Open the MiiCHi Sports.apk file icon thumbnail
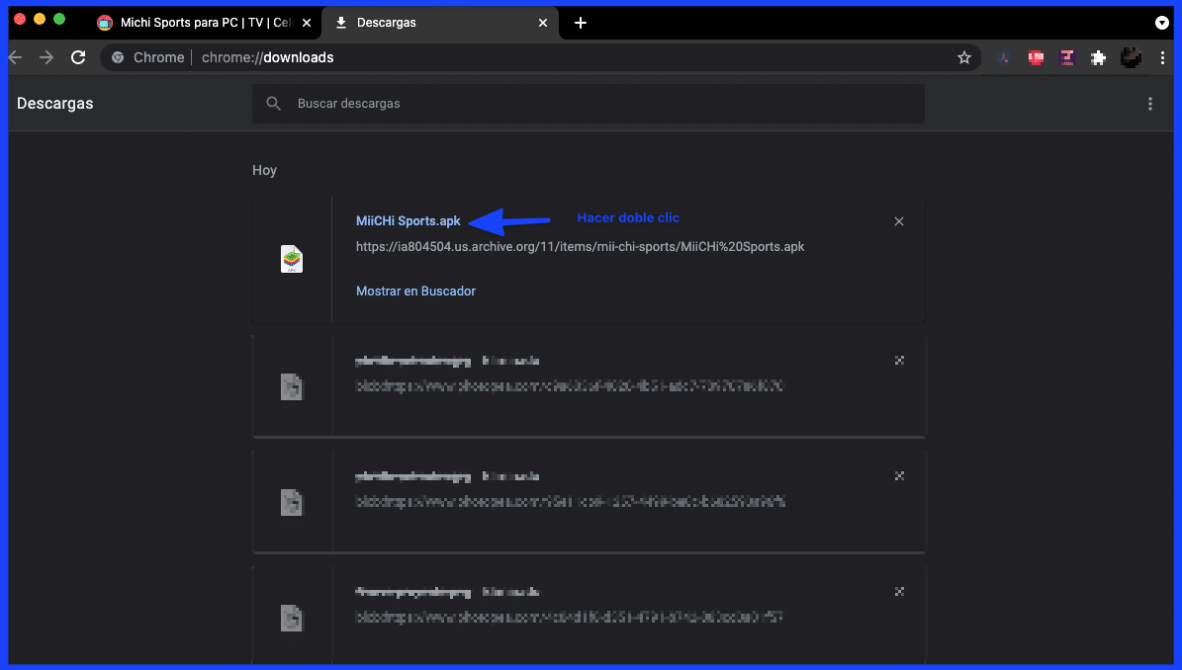 pos(292,259)
